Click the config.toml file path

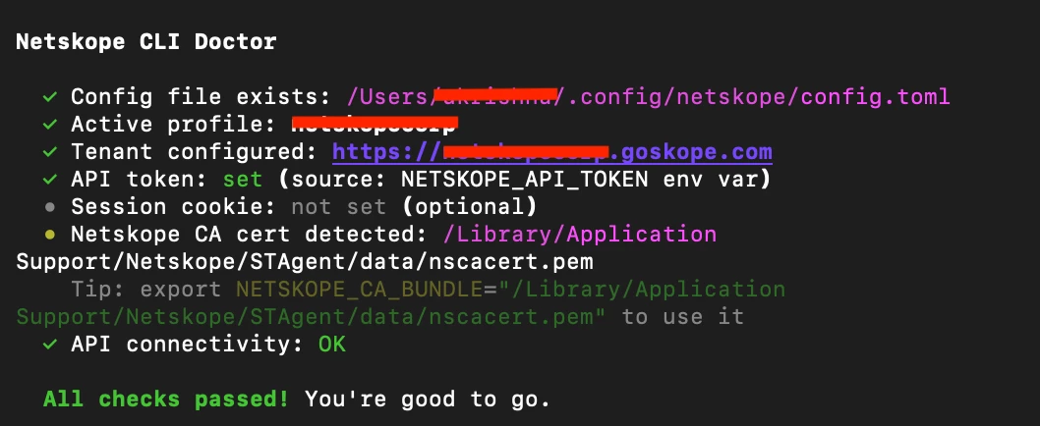tap(649, 97)
